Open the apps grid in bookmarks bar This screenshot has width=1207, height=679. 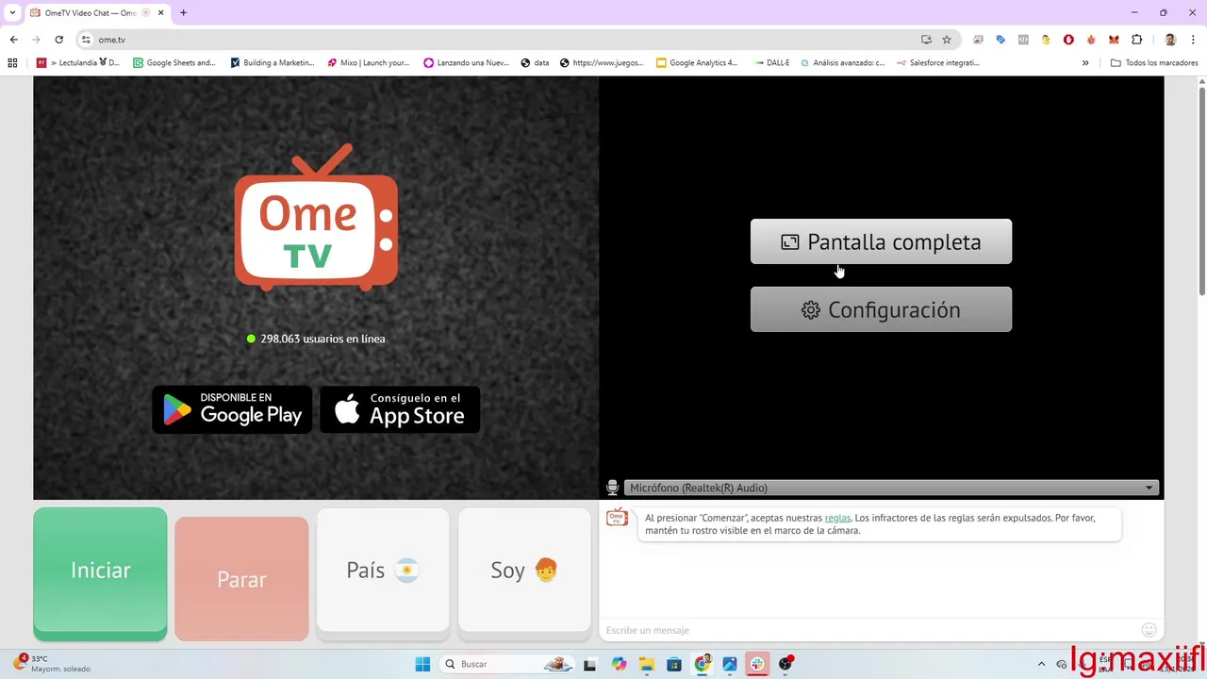coord(12,63)
